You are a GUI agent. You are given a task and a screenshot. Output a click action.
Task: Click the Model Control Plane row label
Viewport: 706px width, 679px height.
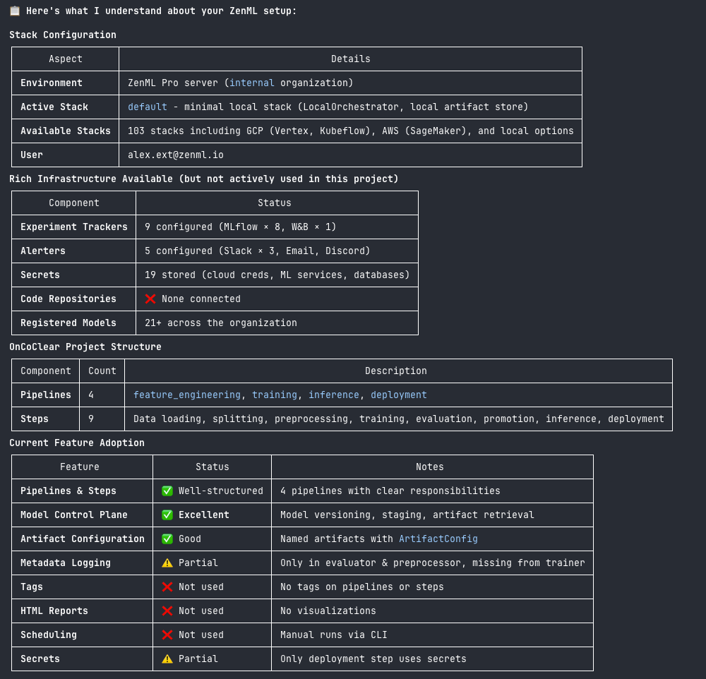73,515
